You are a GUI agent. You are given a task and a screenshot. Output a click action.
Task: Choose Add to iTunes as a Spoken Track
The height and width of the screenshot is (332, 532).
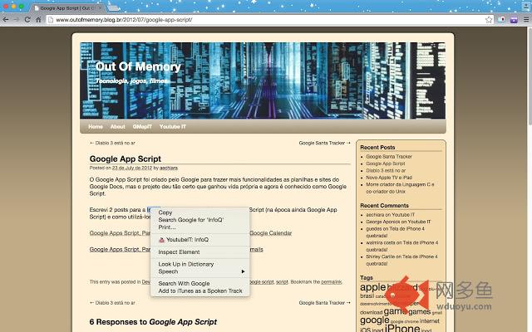(200, 290)
